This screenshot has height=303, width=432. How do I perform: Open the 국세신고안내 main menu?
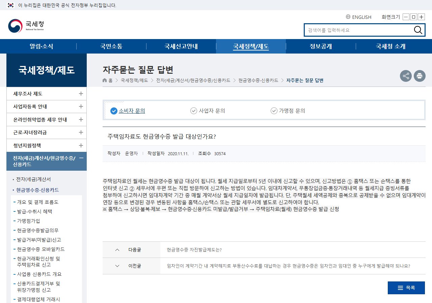(181, 46)
